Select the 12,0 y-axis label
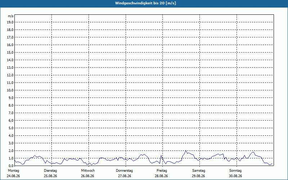 click(10, 75)
